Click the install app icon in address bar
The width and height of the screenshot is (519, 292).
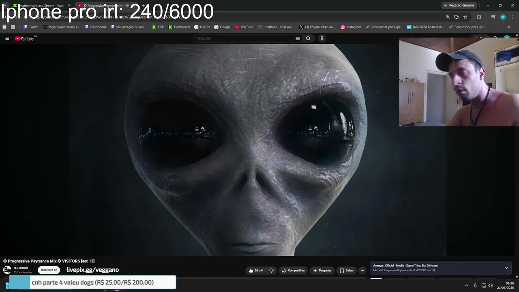(457, 17)
